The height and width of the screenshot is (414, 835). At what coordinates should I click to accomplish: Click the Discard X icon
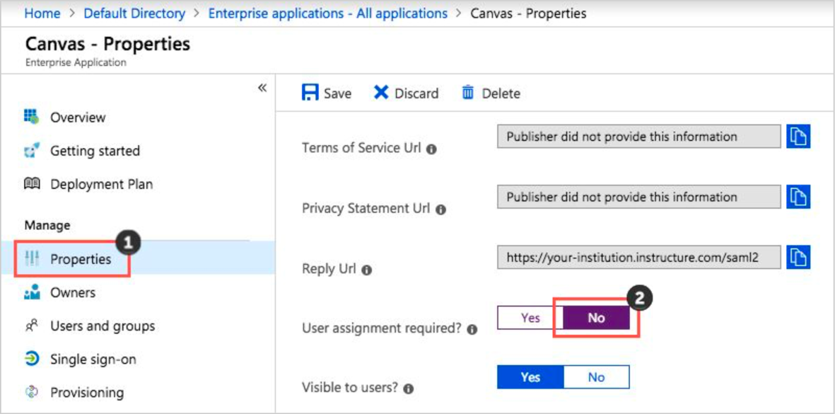(381, 93)
